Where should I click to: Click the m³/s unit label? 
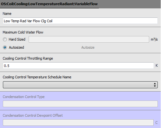pyautogui.click(x=154, y=39)
